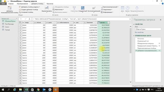Cancel formula edit with X icon
Viewport: 164px width, 92px height.
tap(21, 19)
